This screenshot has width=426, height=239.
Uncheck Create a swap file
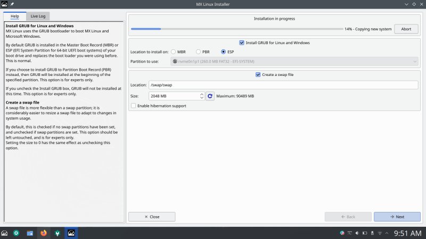pyautogui.click(x=258, y=74)
